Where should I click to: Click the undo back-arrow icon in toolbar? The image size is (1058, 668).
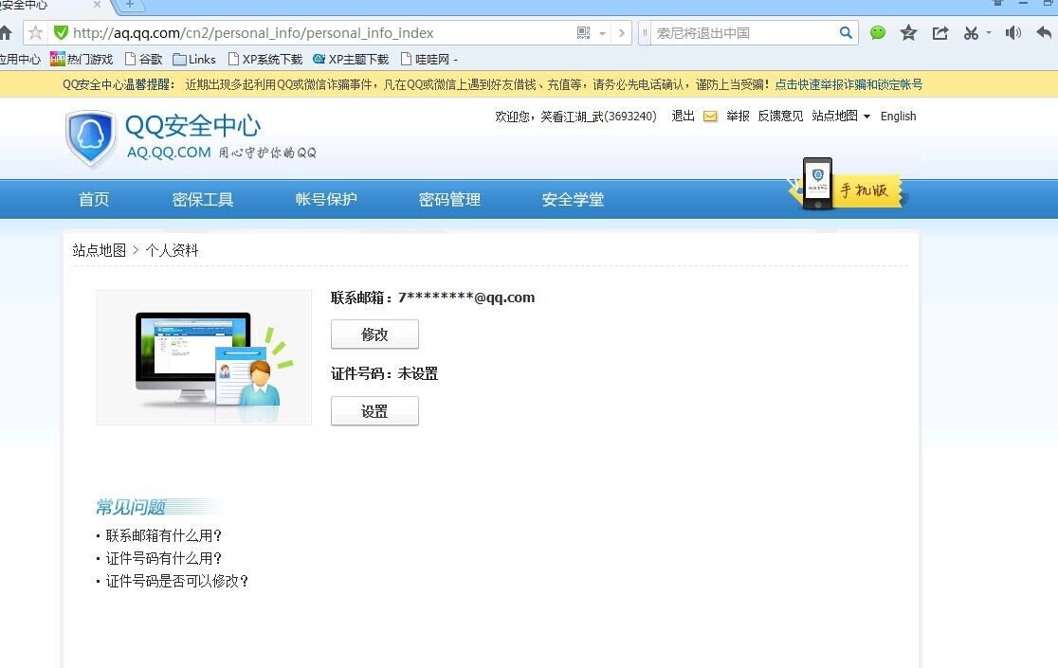coord(1044,32)
